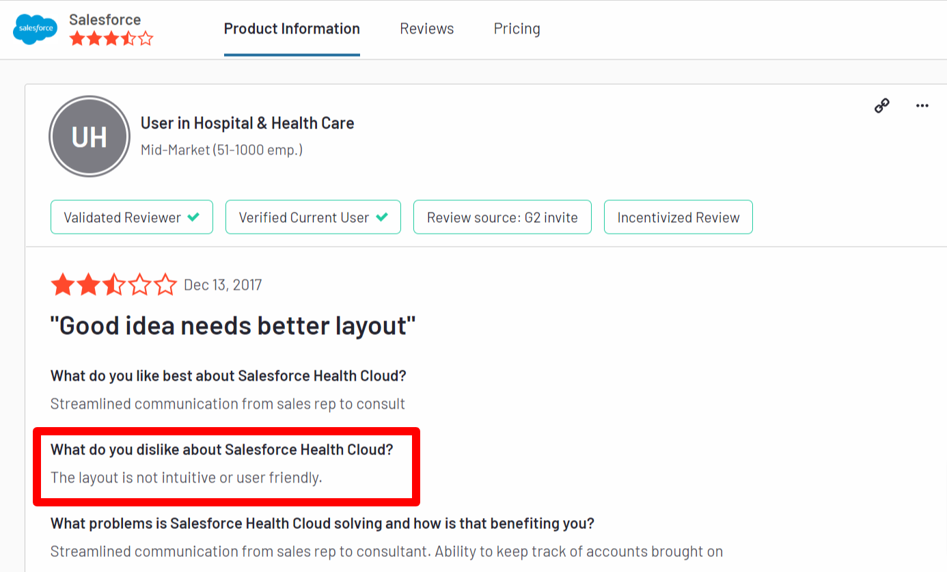Click the "What problems is Salesforce Health Cloud solving" heading
This screenshot has height=572, width=947.
(322, 523)
